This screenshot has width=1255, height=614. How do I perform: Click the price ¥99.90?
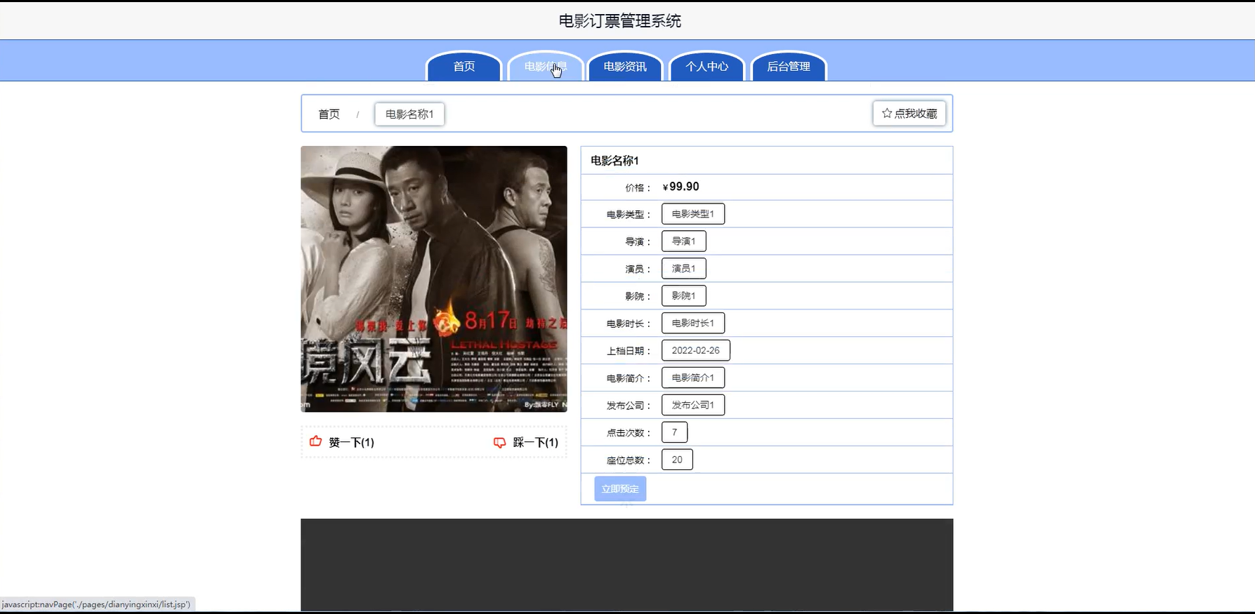pos(681,187)
